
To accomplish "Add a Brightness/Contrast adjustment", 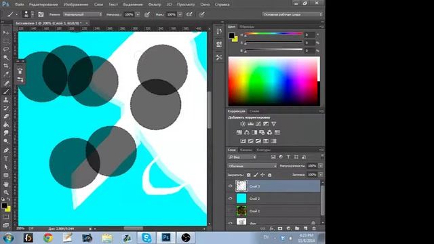I will tap(243, 124).
